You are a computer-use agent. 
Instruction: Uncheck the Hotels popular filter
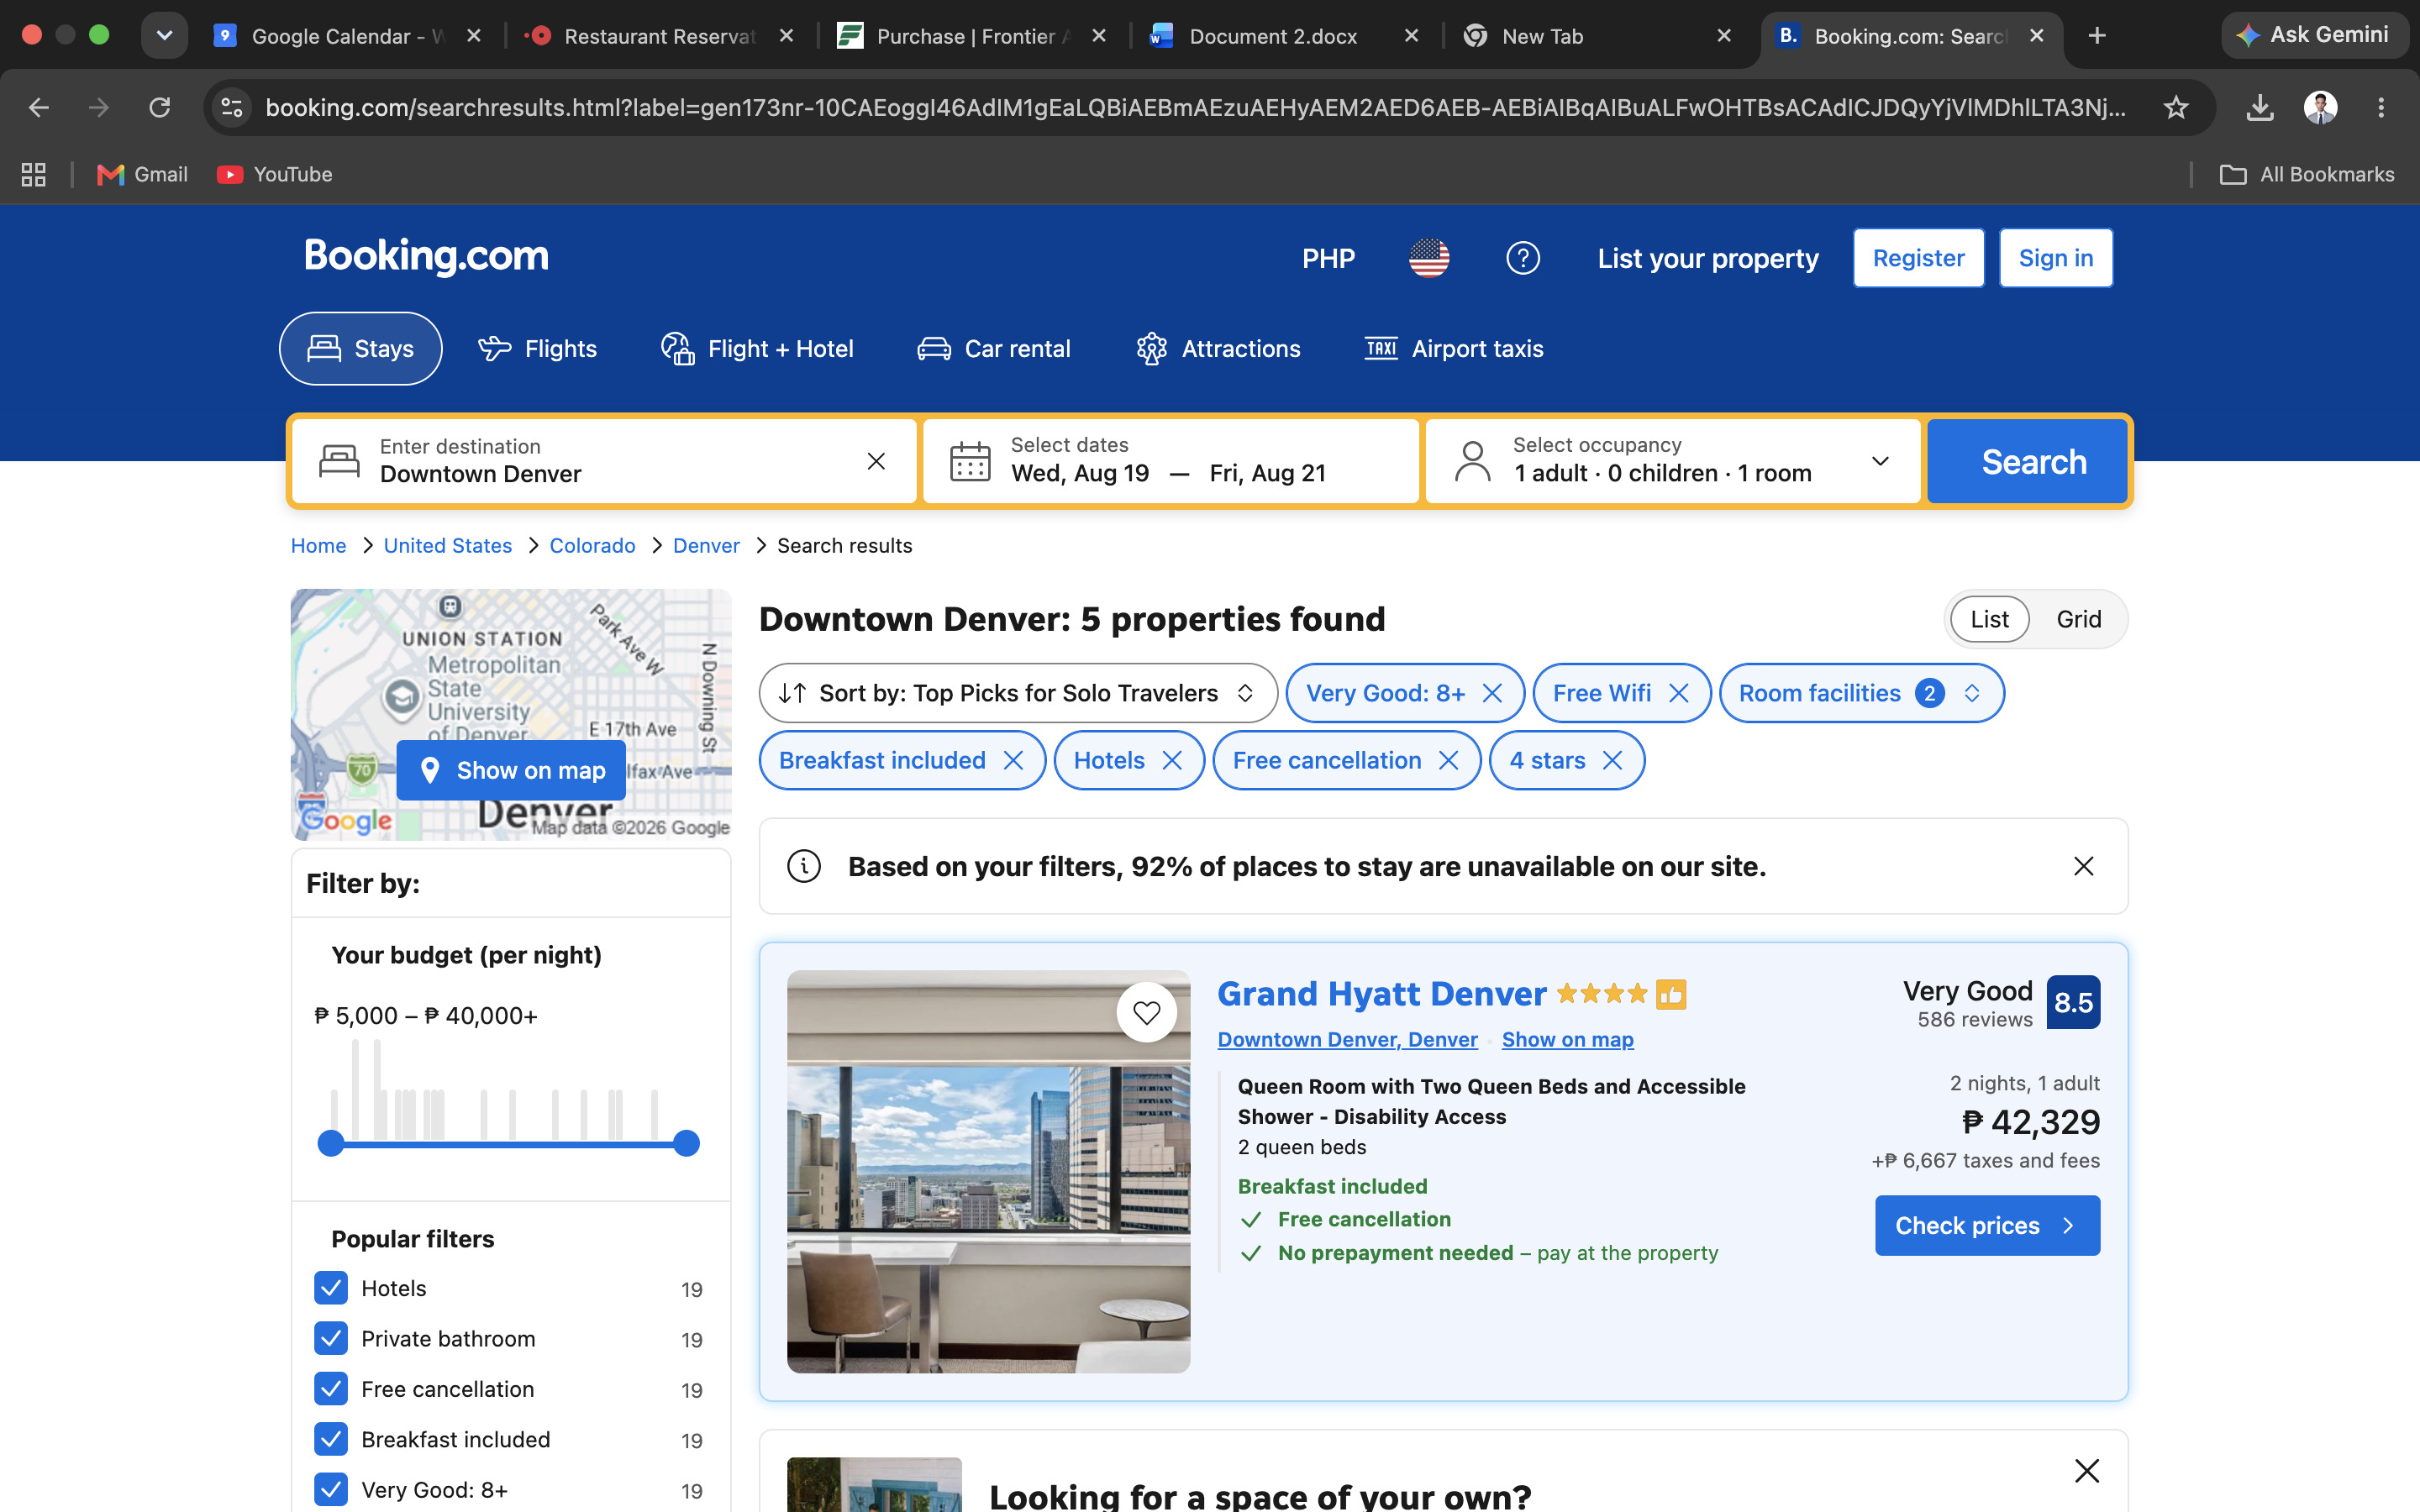[x=331, y=1288]
